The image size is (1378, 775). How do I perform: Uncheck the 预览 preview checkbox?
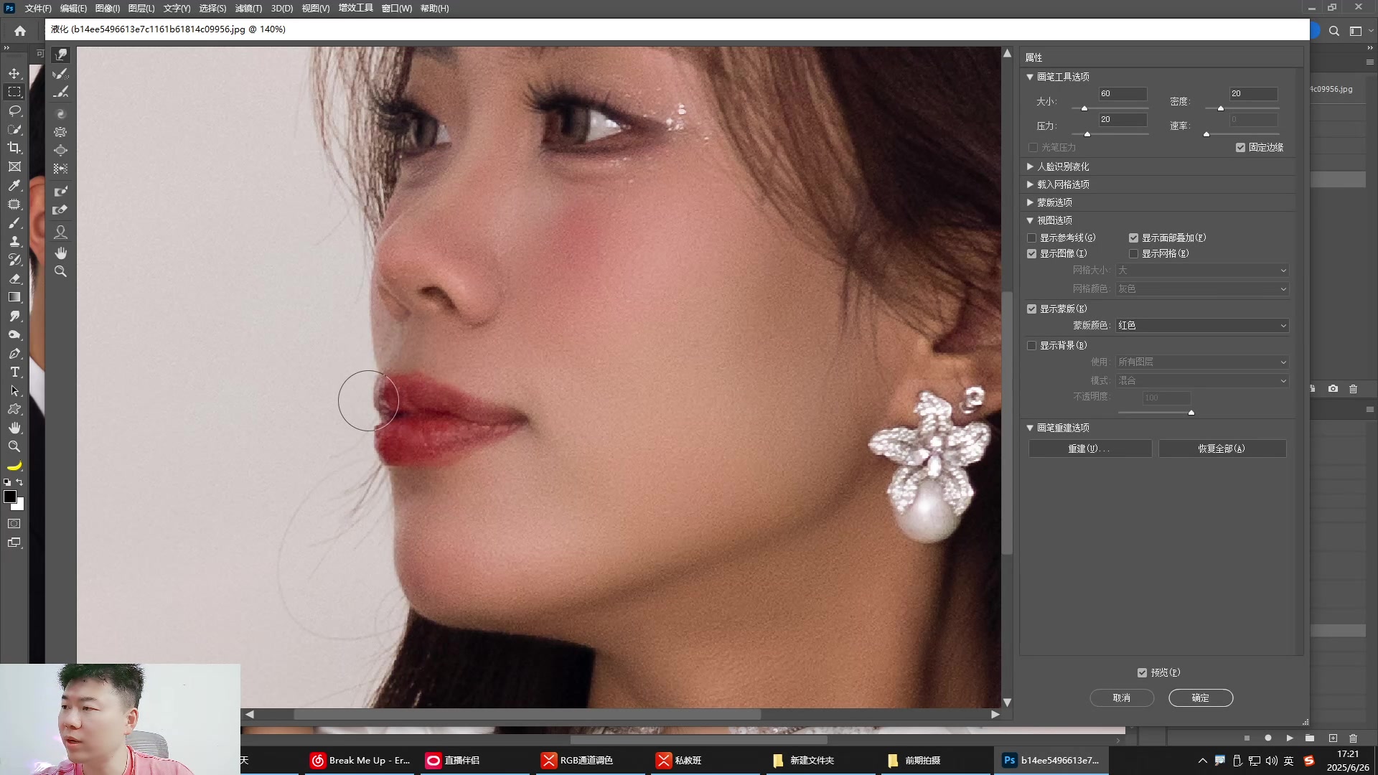(1143, 673)
